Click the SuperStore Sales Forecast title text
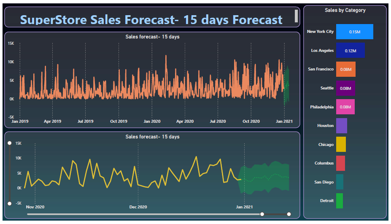This screenshot has width=391, height=224. click(151, 19)
